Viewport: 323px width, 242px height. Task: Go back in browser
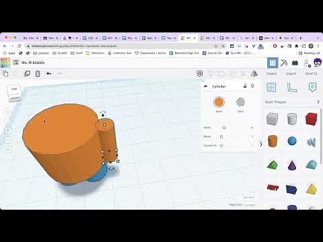(5, 46)
